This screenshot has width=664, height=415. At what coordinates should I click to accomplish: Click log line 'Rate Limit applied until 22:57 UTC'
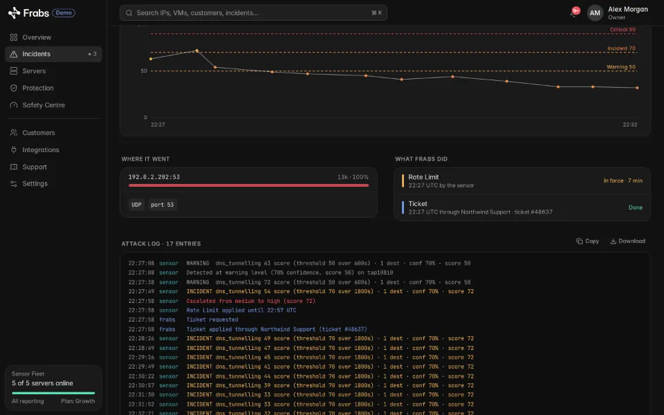(x=241, y=311)
